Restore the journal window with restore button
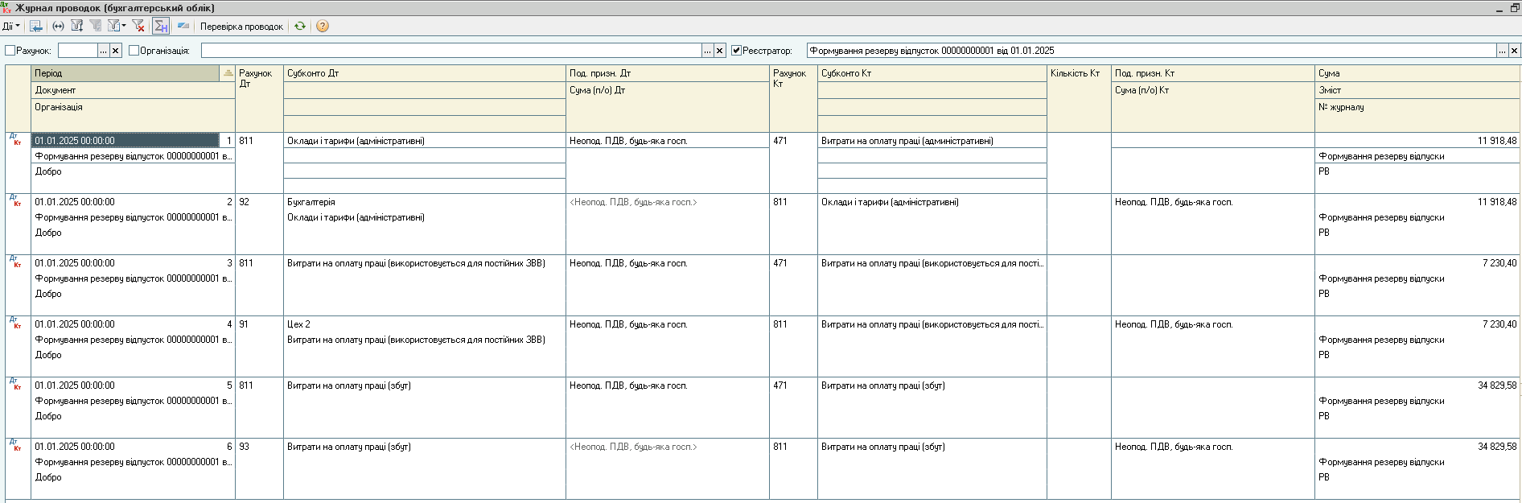The image size is (1522, 503). click(x=1514, y=7)
